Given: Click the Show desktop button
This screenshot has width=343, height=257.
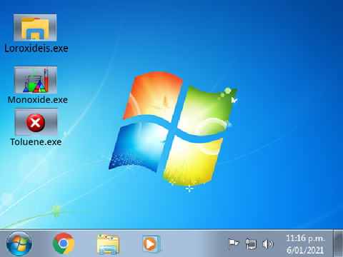Looking at the screenshot, I should click(338, 243).
